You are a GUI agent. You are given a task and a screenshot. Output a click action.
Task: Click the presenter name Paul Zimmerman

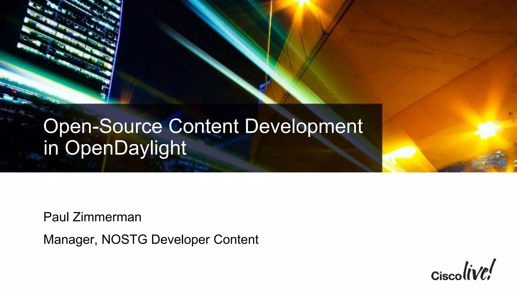coord(92,217)
